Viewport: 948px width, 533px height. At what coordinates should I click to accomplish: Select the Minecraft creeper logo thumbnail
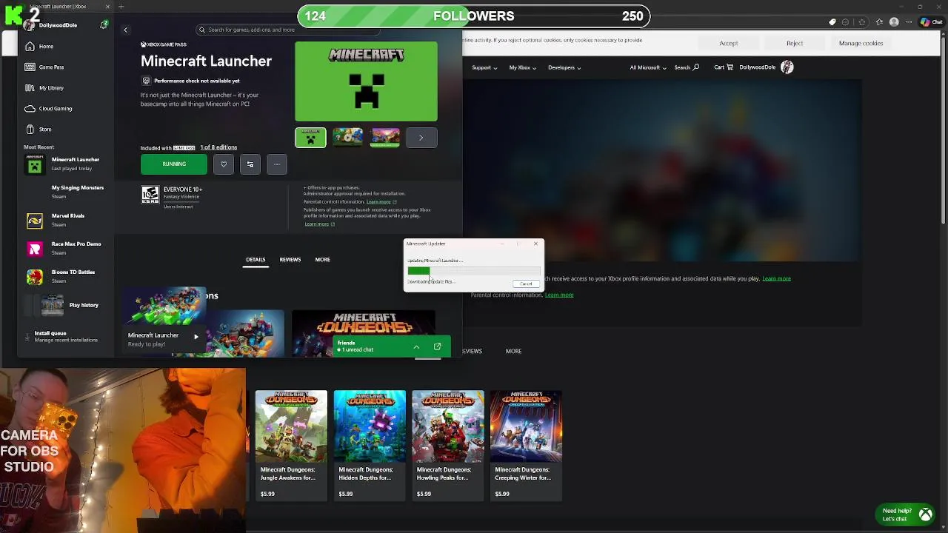click(x=310, y=138)
